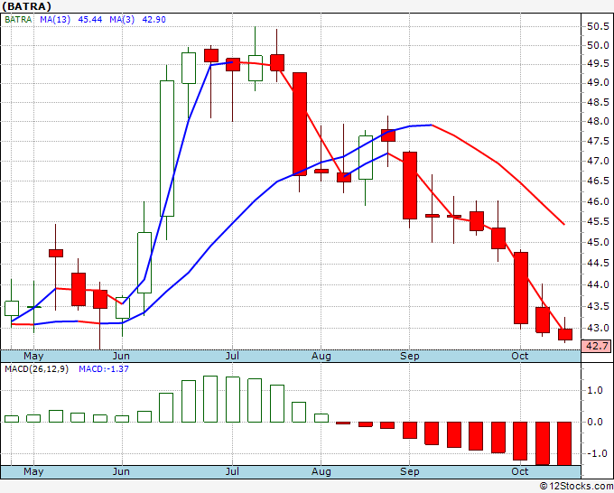Image resolution: width=614 pixels, height=493 pixels.
Task: Click the 45.0 price axis label
Action: (x=598, y=242)
